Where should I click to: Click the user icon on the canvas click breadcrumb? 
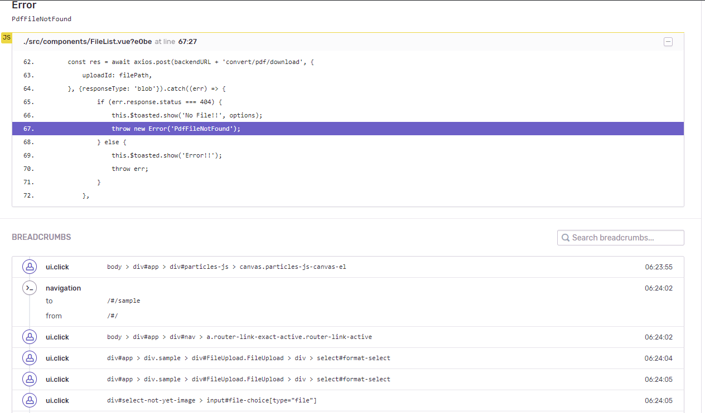click(x=30, y=267)
